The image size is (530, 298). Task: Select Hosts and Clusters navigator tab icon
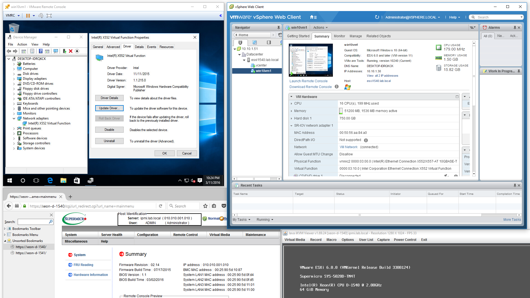240,42
